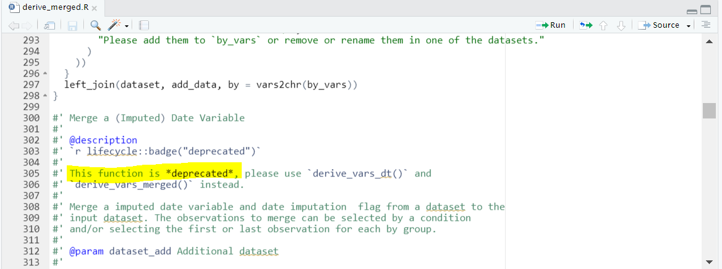Go forward to next source location
The width and height of the screenshot is (722, 269).
tap(27, 25)
